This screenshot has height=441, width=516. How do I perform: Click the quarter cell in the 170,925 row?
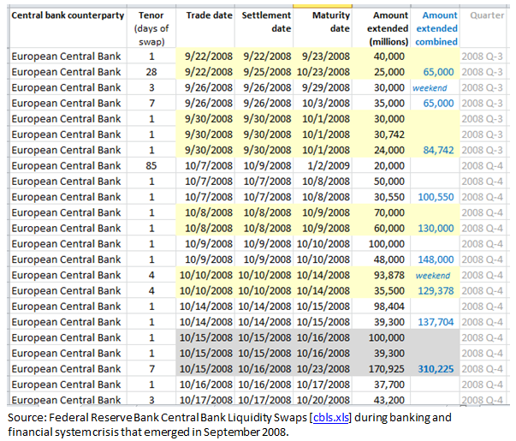482,369
